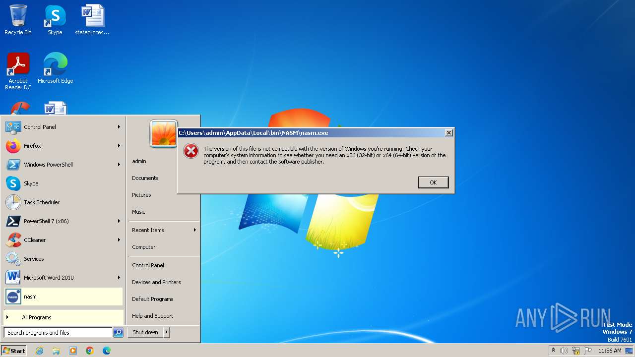Expand the Control Panel submenu arrow

tap(119, 127)
